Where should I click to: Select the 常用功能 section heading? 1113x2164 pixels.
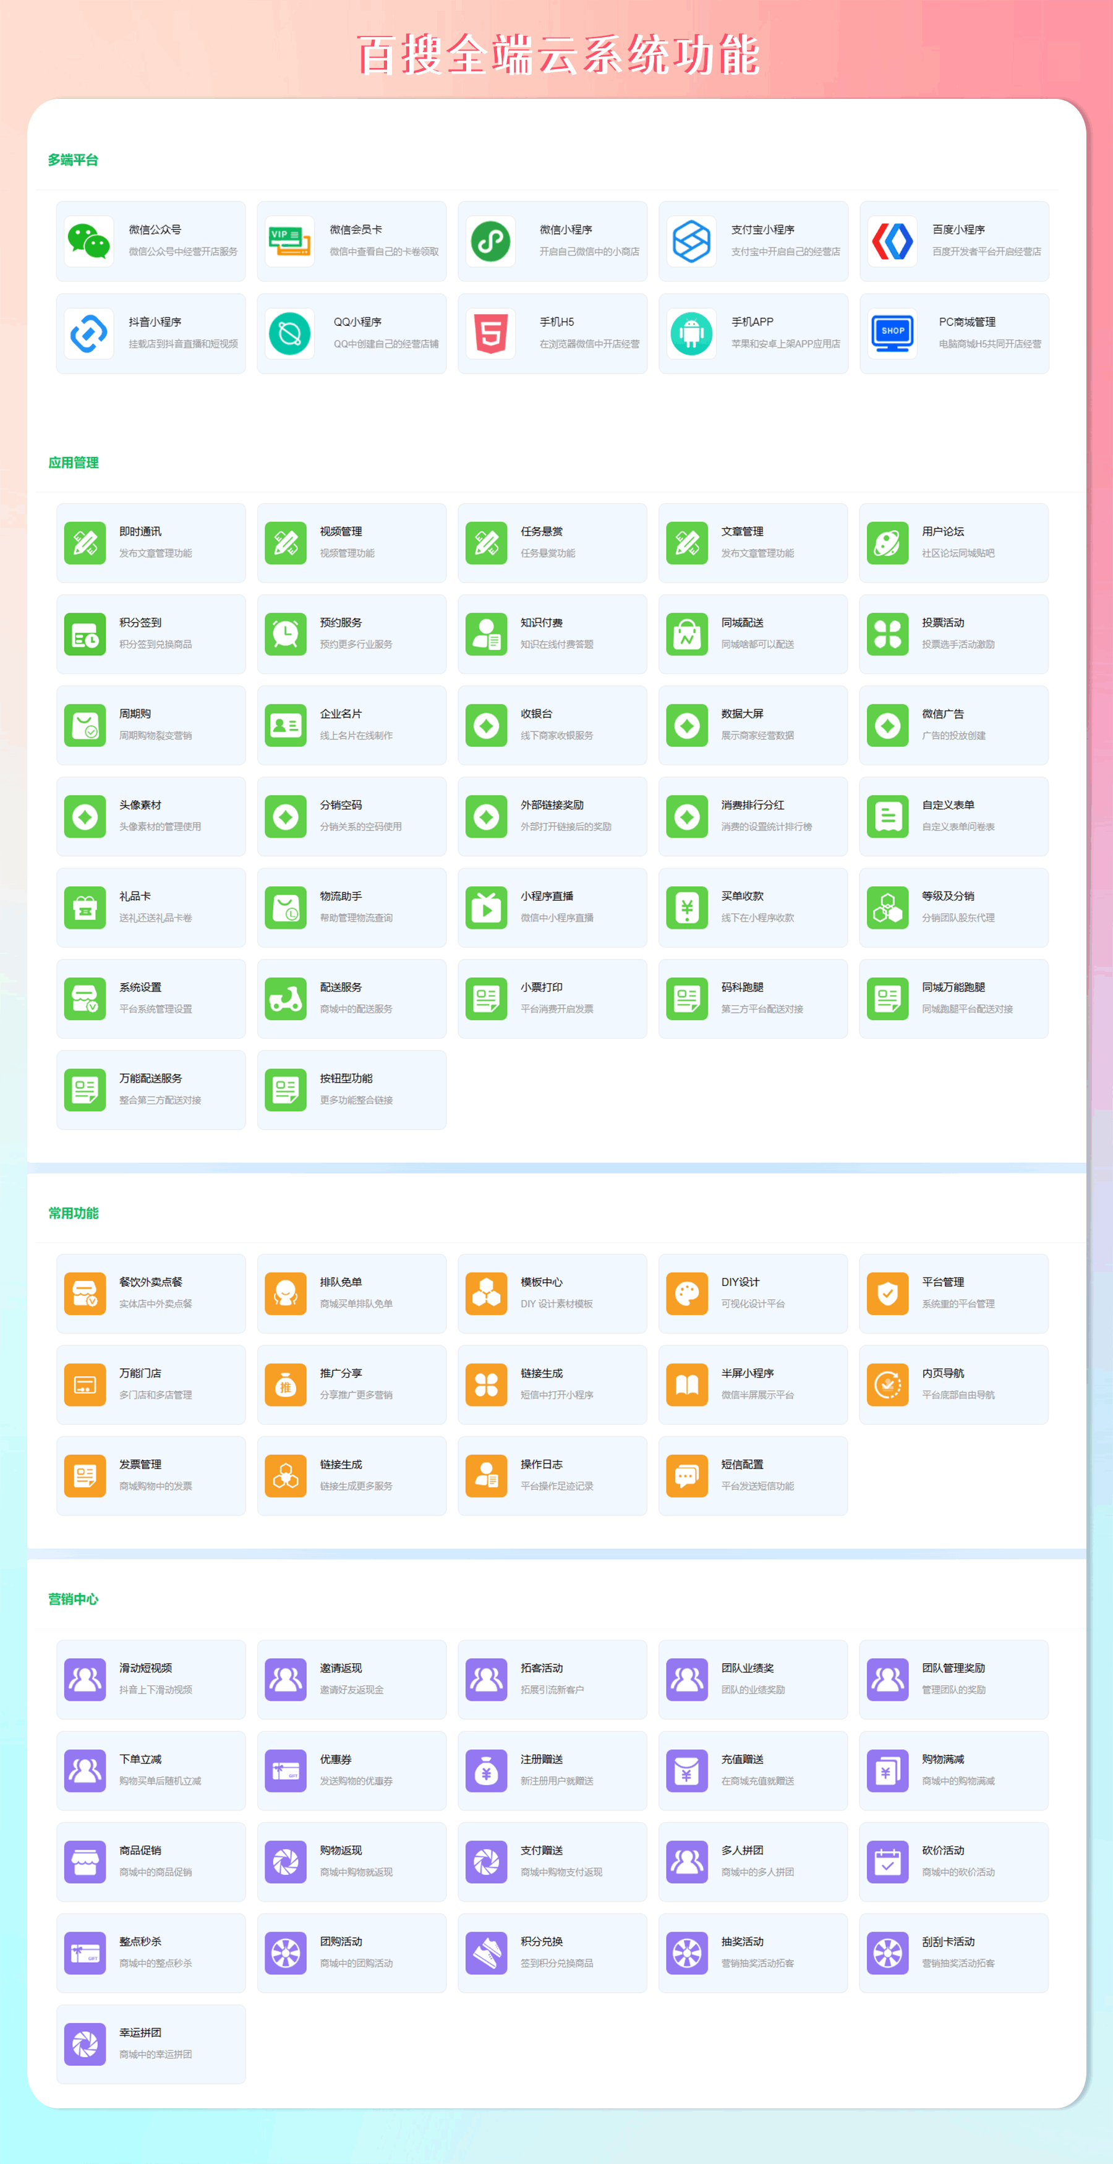pos(73,1213)
